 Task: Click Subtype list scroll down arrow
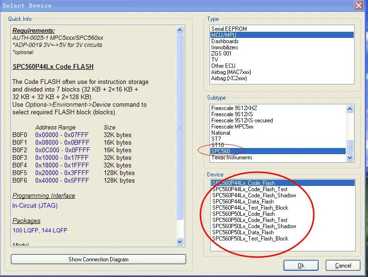[x=349, y=158]
